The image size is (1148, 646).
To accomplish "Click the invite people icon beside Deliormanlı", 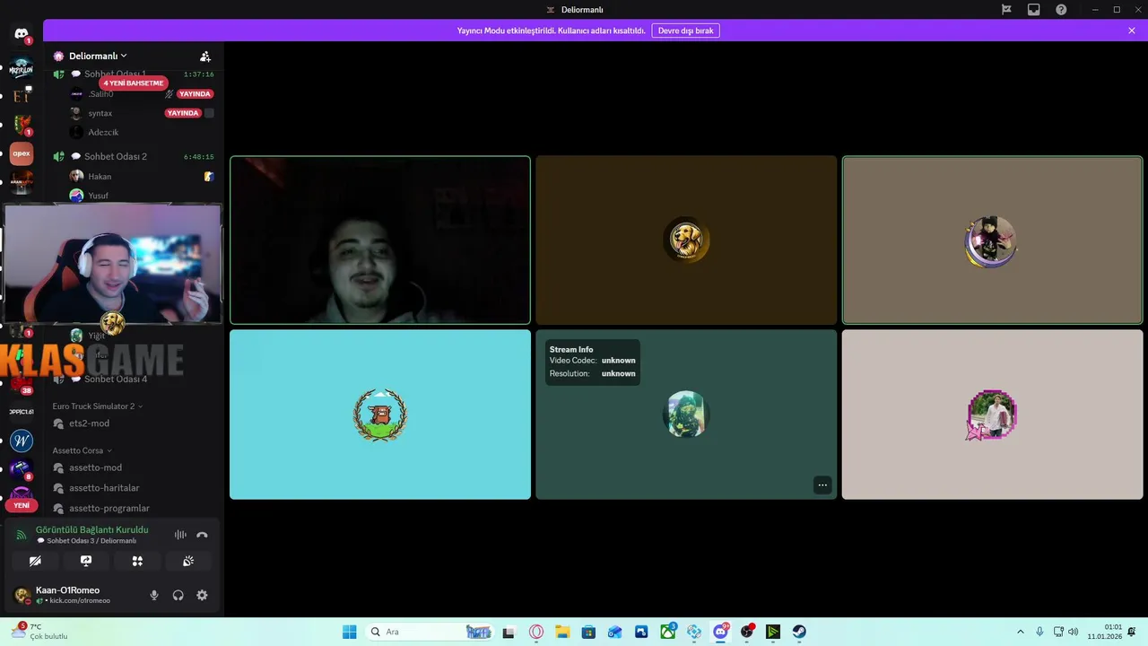I will [205, 56].
